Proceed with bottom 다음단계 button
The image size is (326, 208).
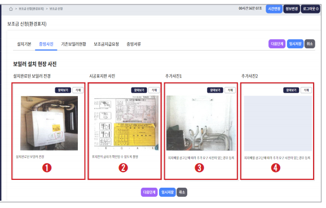point(149,192)
